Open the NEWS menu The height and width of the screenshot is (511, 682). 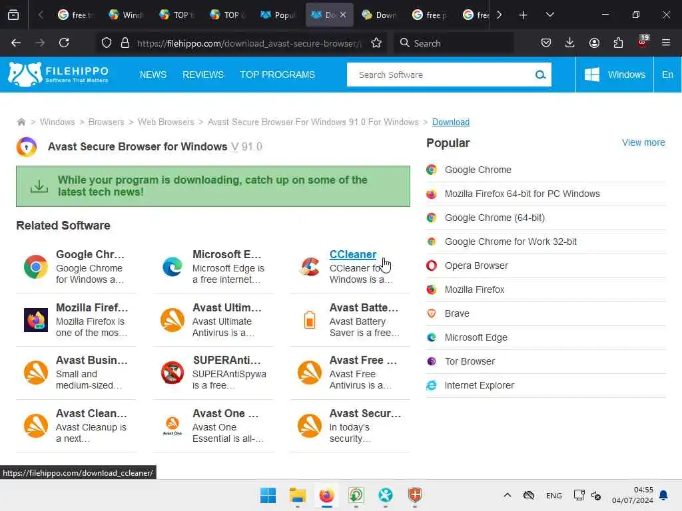pos(153,75)
